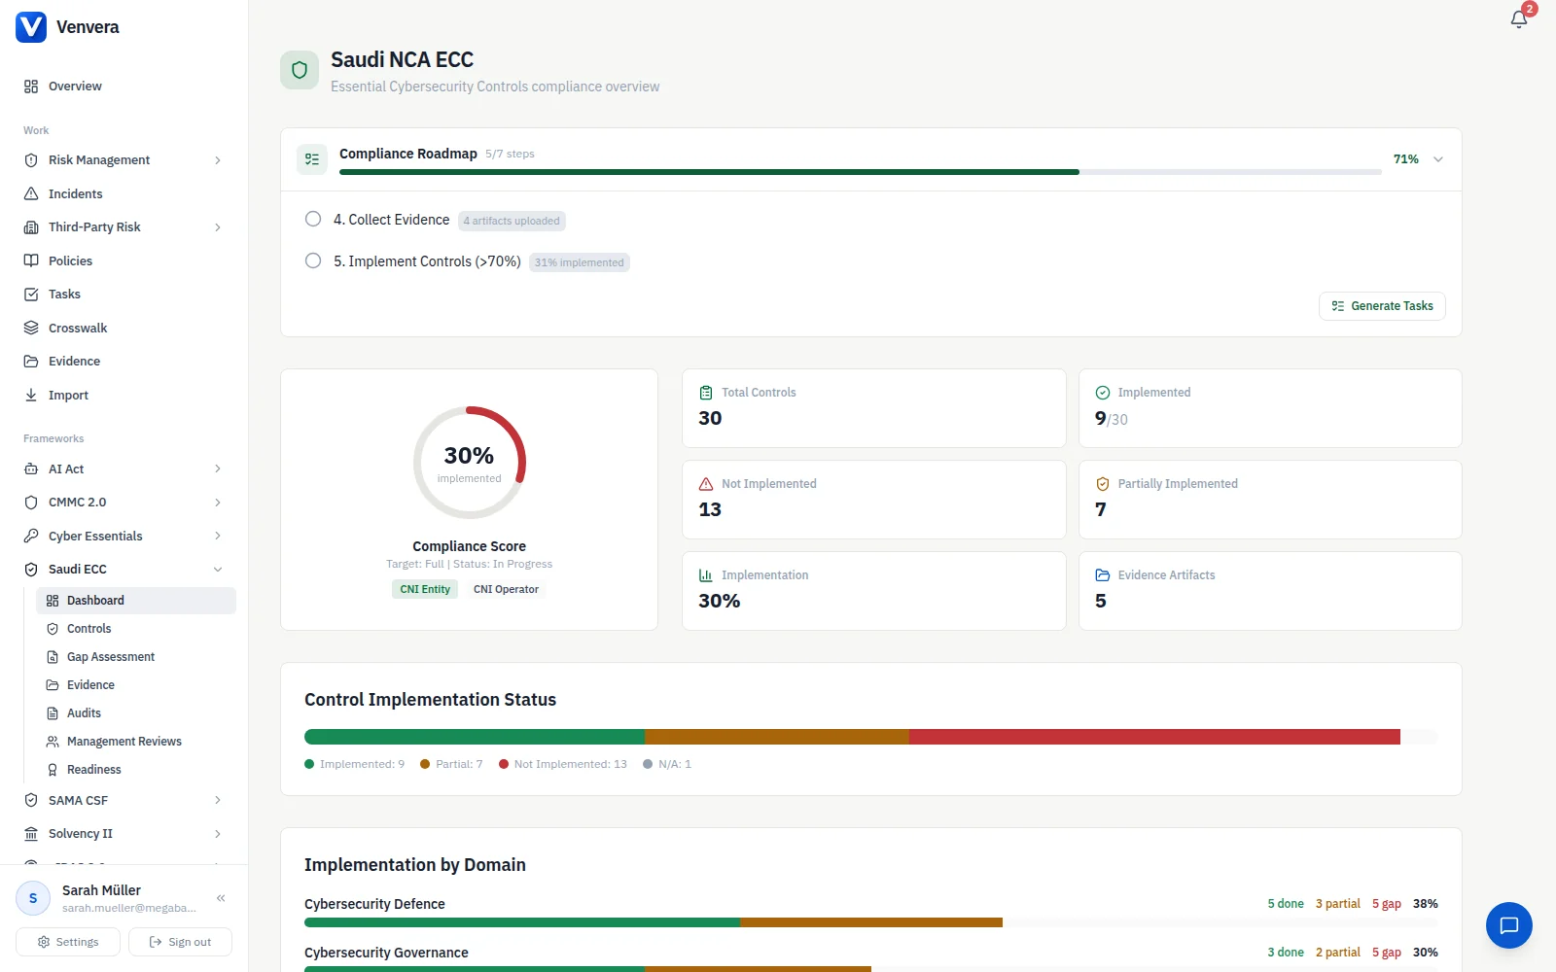Click the Total Controls clipboard icon
The width and height of the screenshot is (1556, 972).
[706, 393]
